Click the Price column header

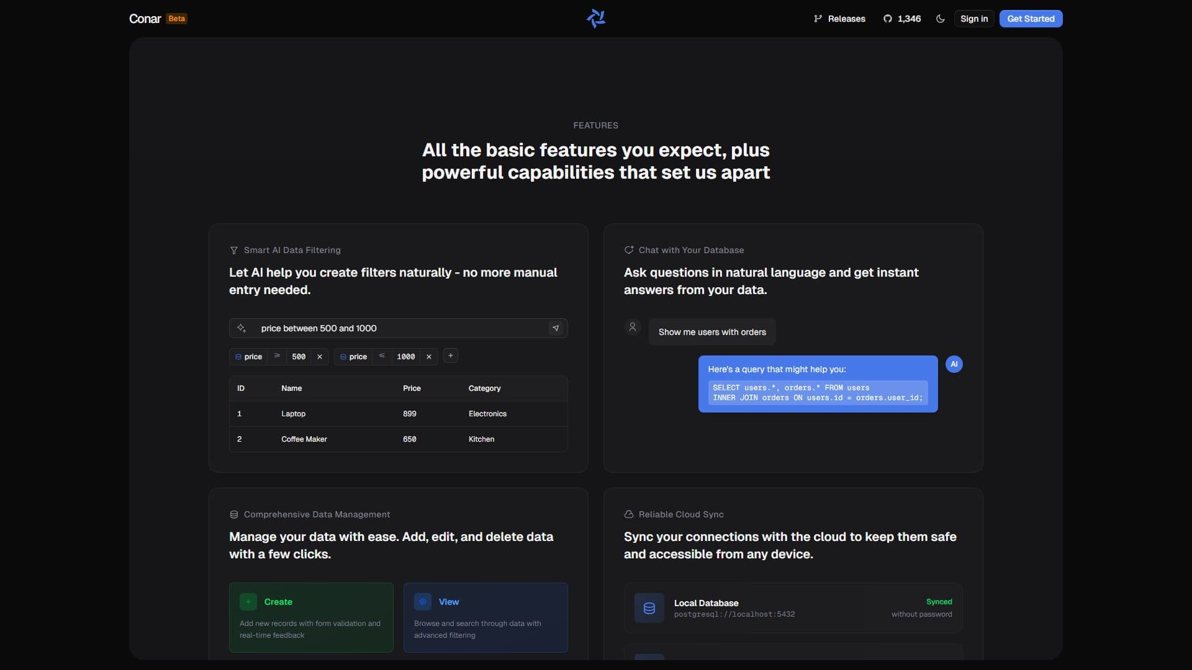[412, 388]
